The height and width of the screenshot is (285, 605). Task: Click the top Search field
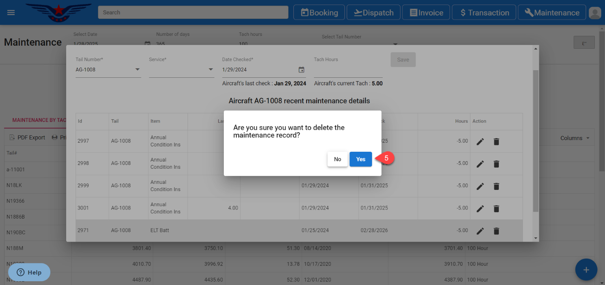click(x=193, y=12)
